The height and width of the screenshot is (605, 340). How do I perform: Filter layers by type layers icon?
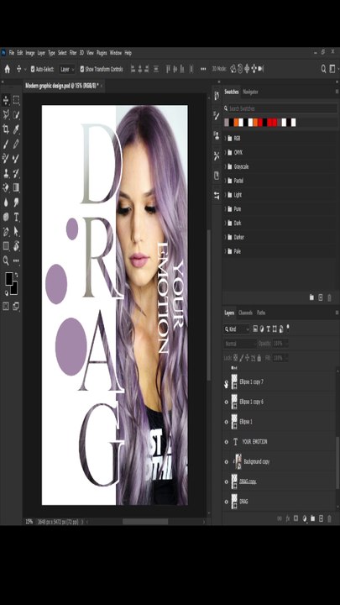click(269, 329)
